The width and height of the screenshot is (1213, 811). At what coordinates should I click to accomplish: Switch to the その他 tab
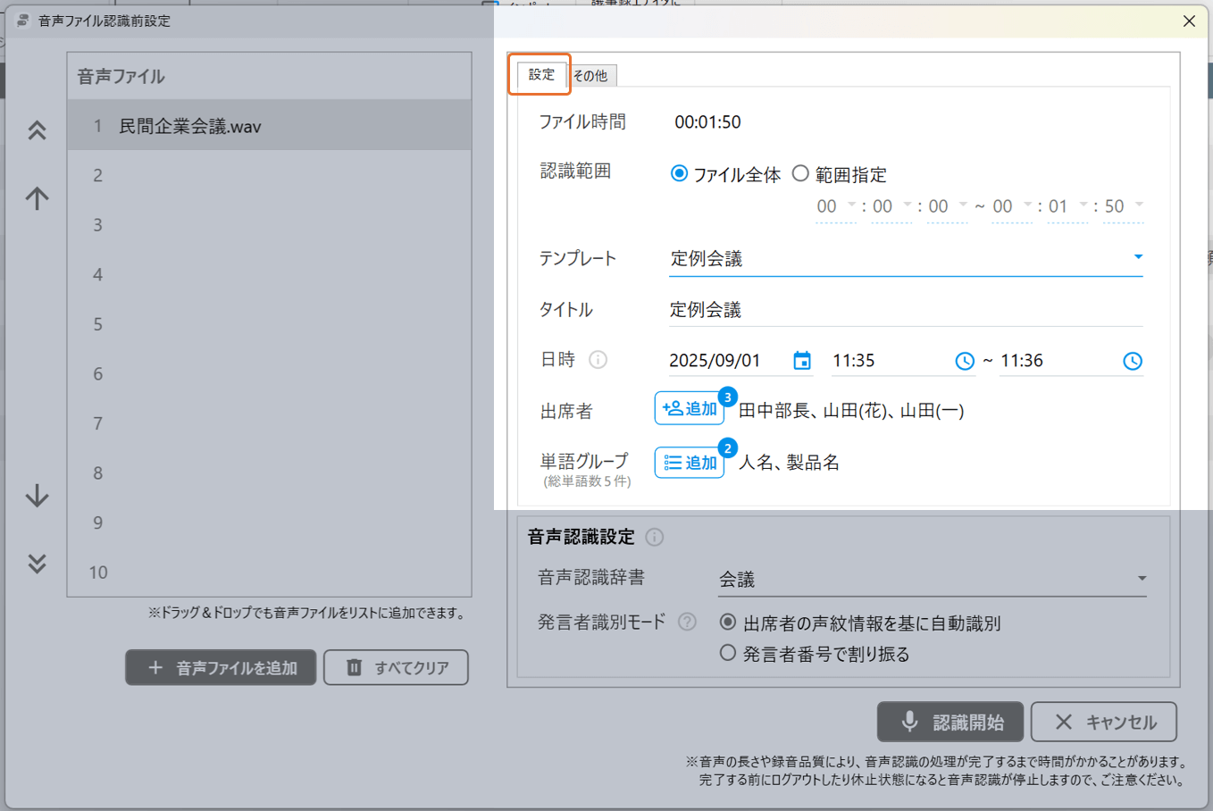[590, 76]
